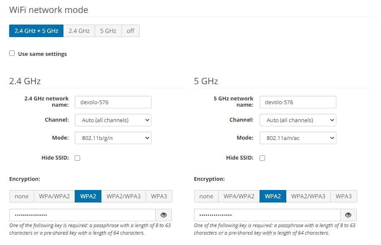The image size is (381, 245).
Task: Open the 2.4 GHz Mode dropdown
Action: tap(113, 138)
